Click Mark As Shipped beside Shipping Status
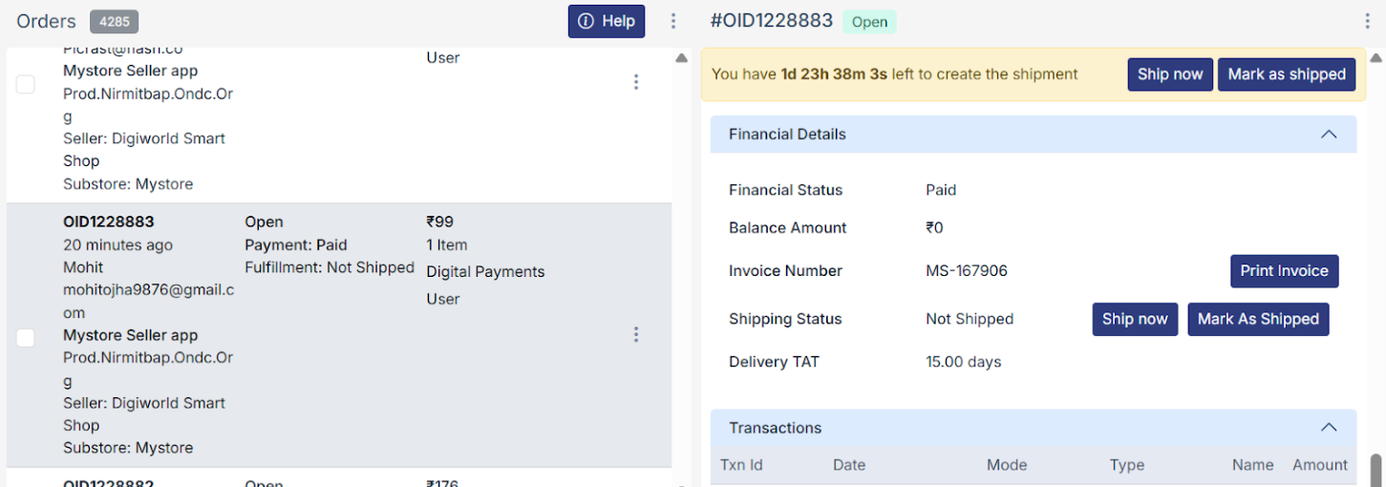This screenshot has height=487, width=1386. pyautogui.click(x=1257, y=319)
